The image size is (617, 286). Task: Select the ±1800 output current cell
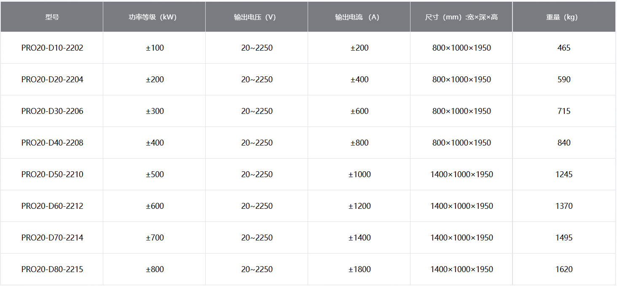(x=359, y=269)
